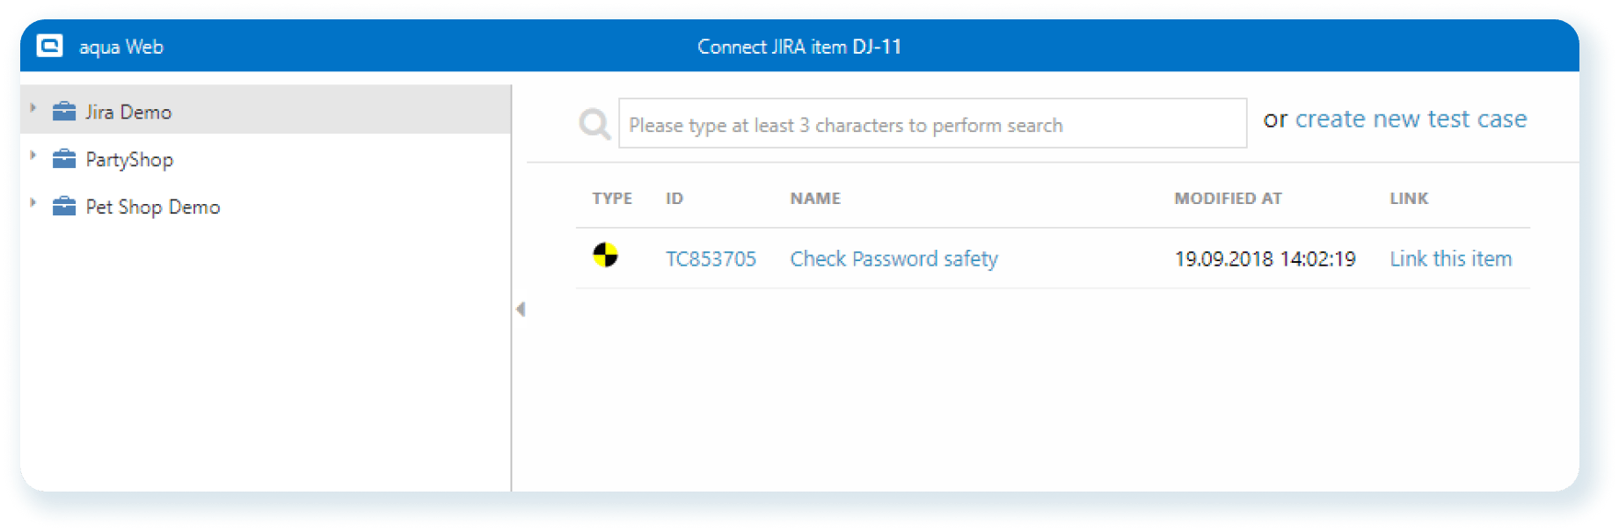Click the PartyShop briefcase icon
This screenshot has height=532, width=1619.
click(x=63, y=159)
